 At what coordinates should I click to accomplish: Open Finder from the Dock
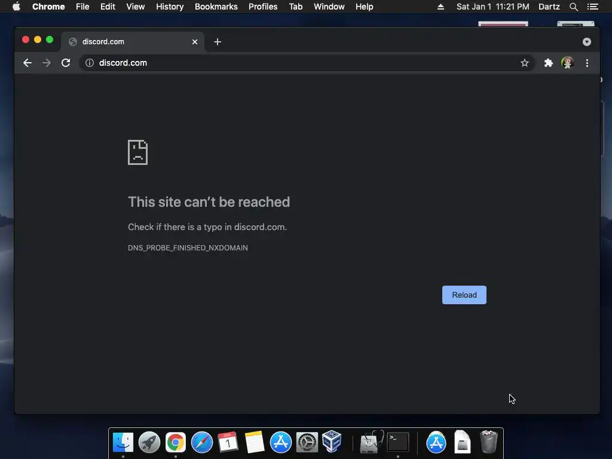pos(123,442)
